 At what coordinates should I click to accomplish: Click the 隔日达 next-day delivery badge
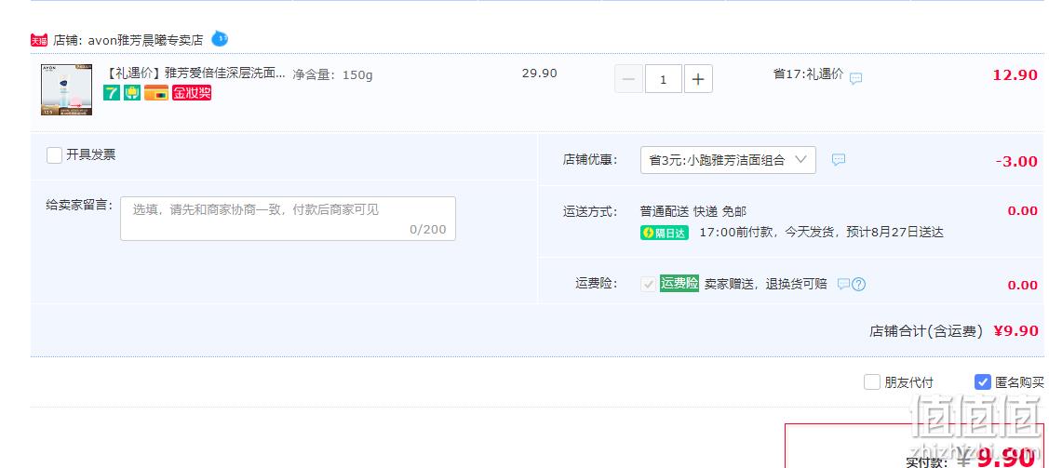(665, 233)
